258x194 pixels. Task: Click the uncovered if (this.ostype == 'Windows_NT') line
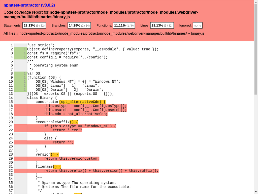point(80,126)
